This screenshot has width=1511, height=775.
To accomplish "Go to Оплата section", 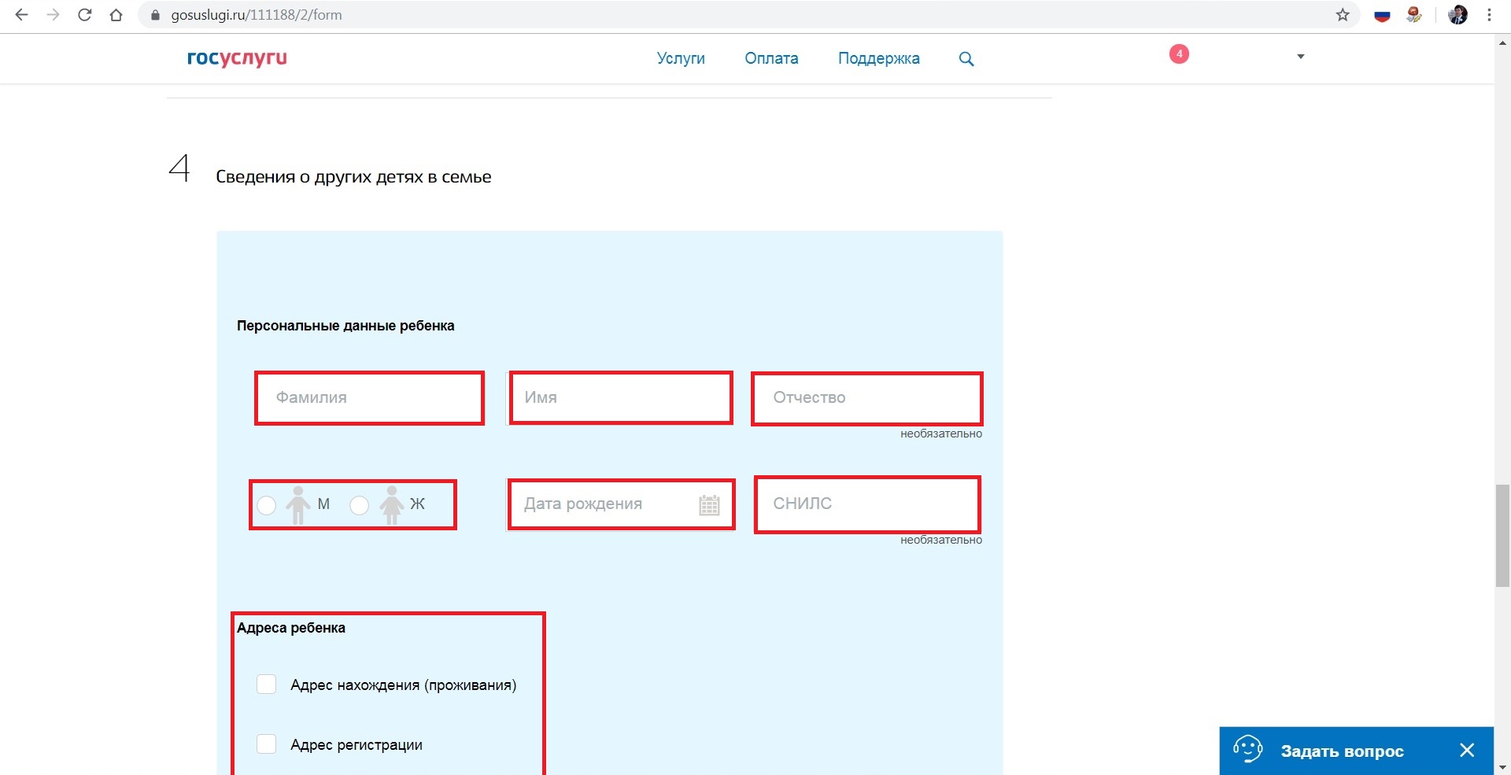I will 771,58.
